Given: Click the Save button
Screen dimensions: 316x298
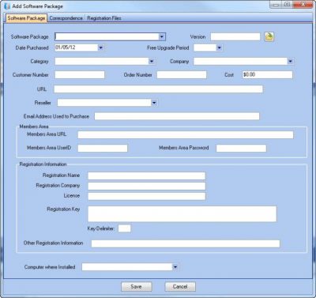Looking at the screenshot, I should (x=137, y=287).
